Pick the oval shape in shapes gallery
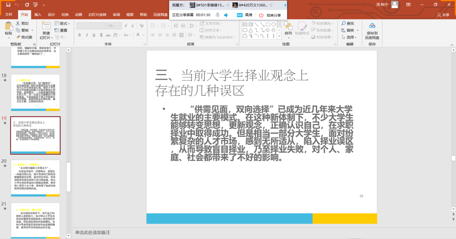Image resolution: width=456 pixels, height=239 pixels. pos(274,24)
